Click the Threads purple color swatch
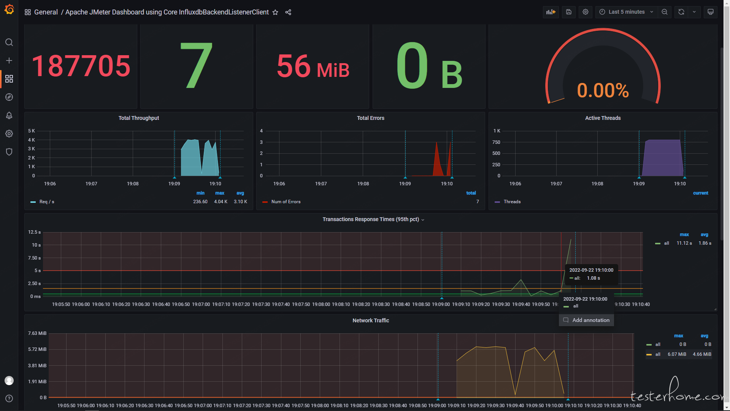Screen dimensions: 730x411 coord(497,202)
